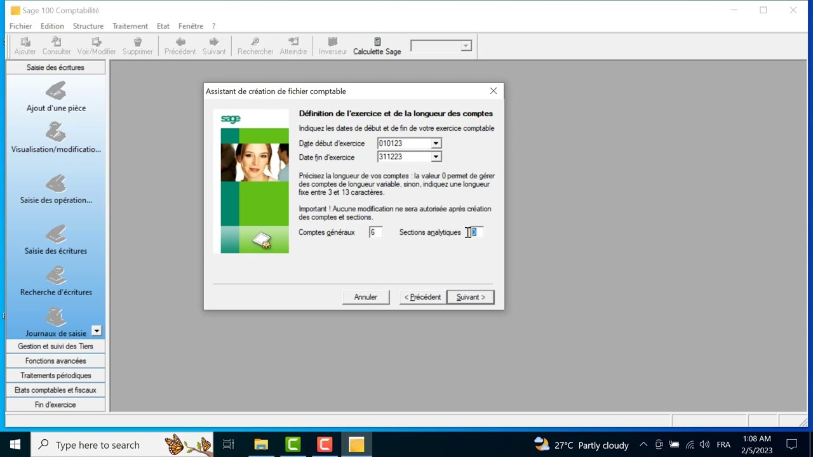813x457 pixels.
Task: Click the volume icon in system tray
Action: coord(704,444)
